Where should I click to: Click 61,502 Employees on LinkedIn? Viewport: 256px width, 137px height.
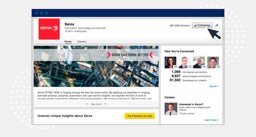(188, 80)
